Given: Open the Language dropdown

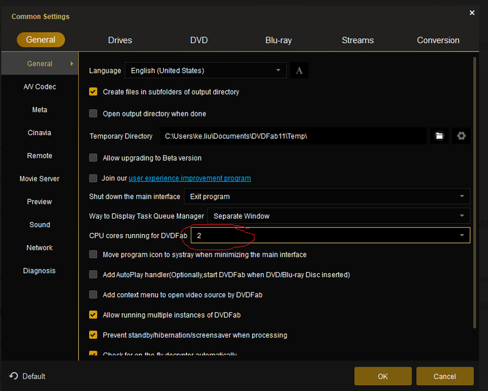Looking at the screenshot, I should (205, 71).
